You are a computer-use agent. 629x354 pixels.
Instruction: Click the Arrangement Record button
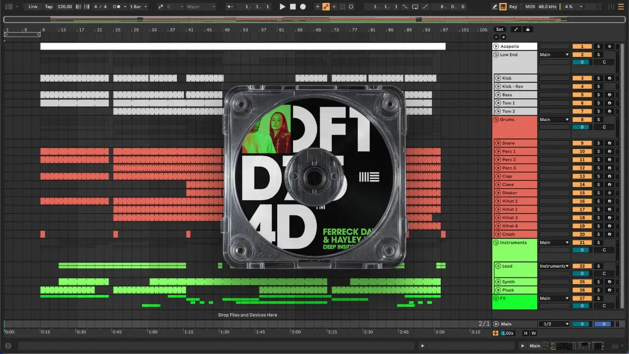[x=303, y=7]
